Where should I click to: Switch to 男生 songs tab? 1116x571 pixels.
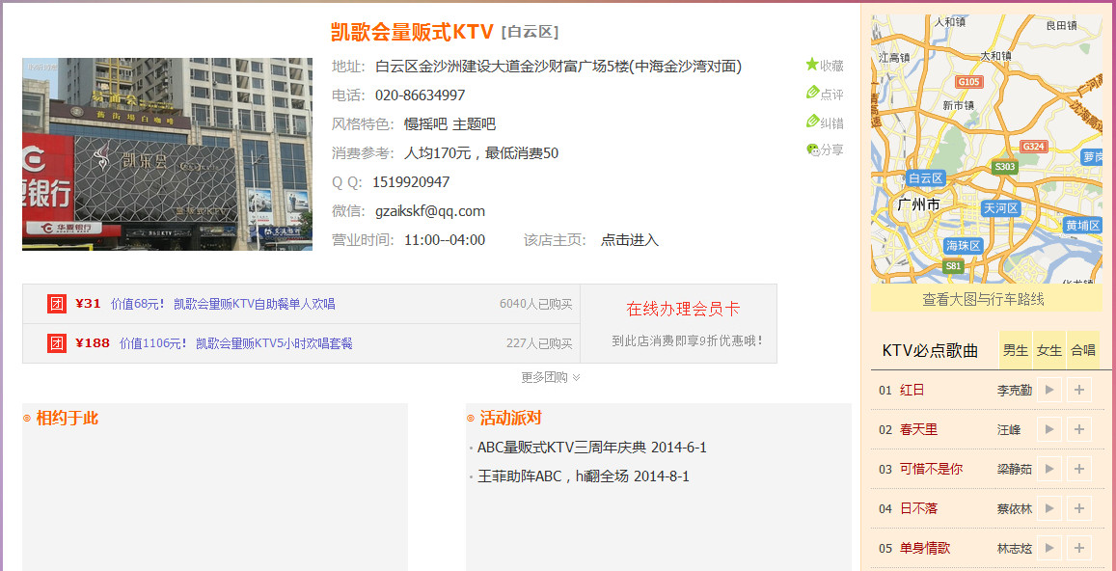click(1016, 350)
